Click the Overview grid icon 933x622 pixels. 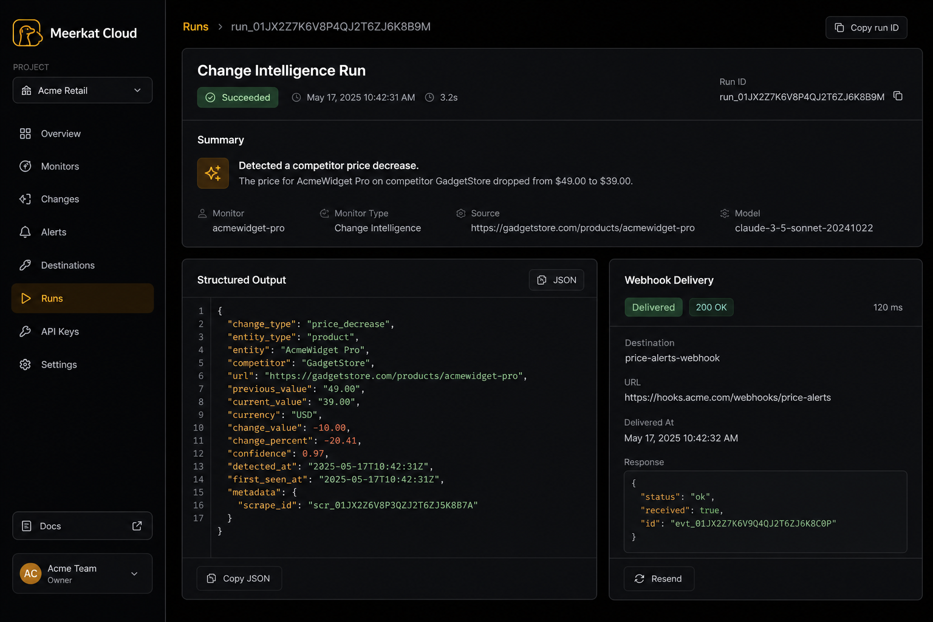coord(25,134)
